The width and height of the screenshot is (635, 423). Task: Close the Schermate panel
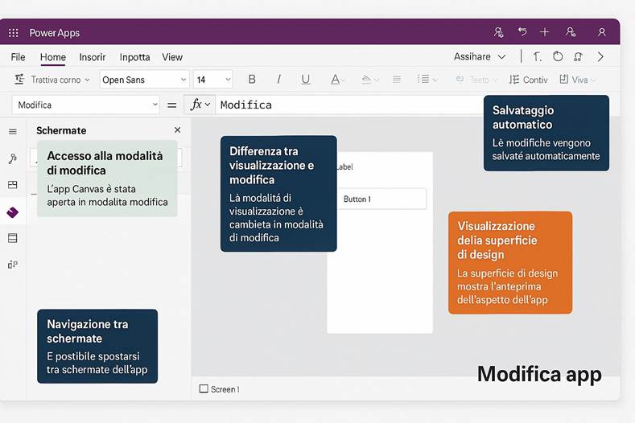[178, 130]
